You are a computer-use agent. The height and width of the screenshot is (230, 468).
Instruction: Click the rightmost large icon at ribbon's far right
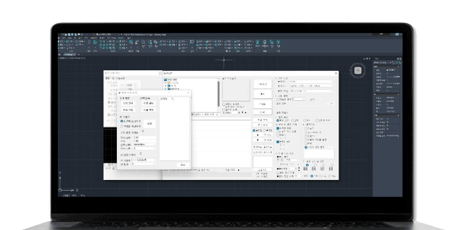pos(278,42)
